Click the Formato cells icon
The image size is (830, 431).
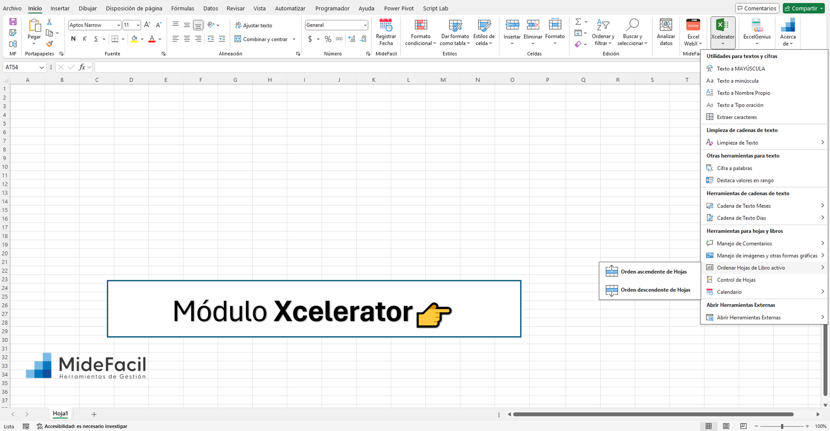(555, 25)
